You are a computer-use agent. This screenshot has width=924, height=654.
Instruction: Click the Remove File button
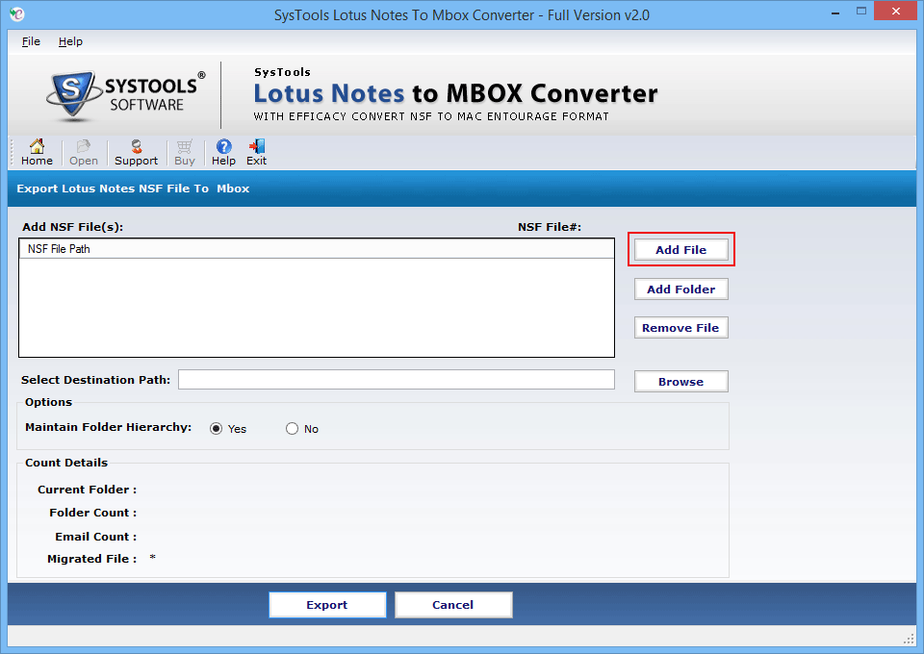[680, 328]
